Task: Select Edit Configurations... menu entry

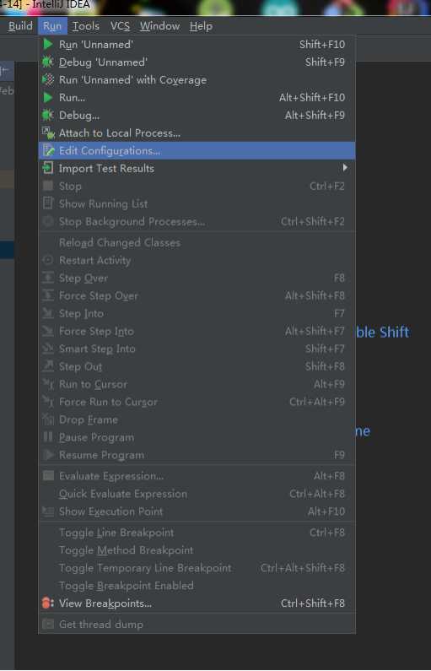Action: 197,150
